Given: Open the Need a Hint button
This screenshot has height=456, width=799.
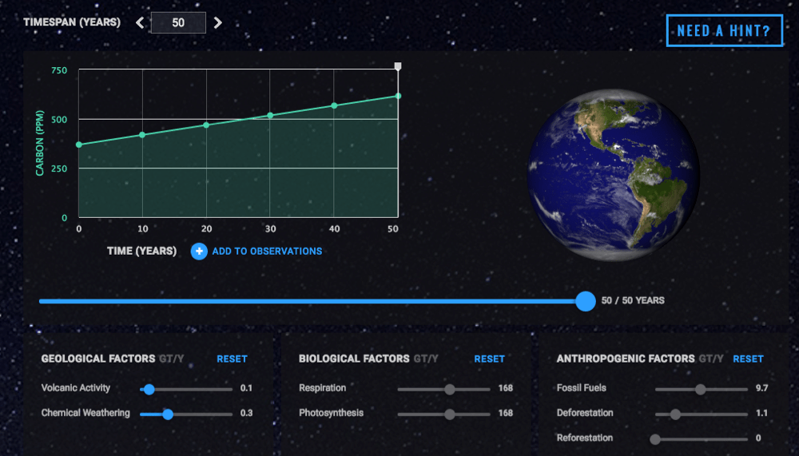Looking at the screenshot, I should click(x=724, y=30).
